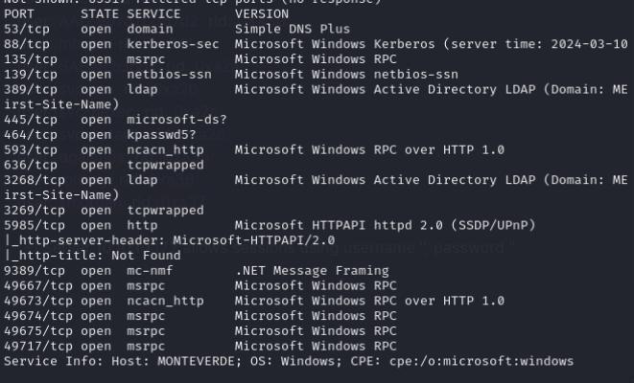Click the 53/tcp port entry

[27, 29]
